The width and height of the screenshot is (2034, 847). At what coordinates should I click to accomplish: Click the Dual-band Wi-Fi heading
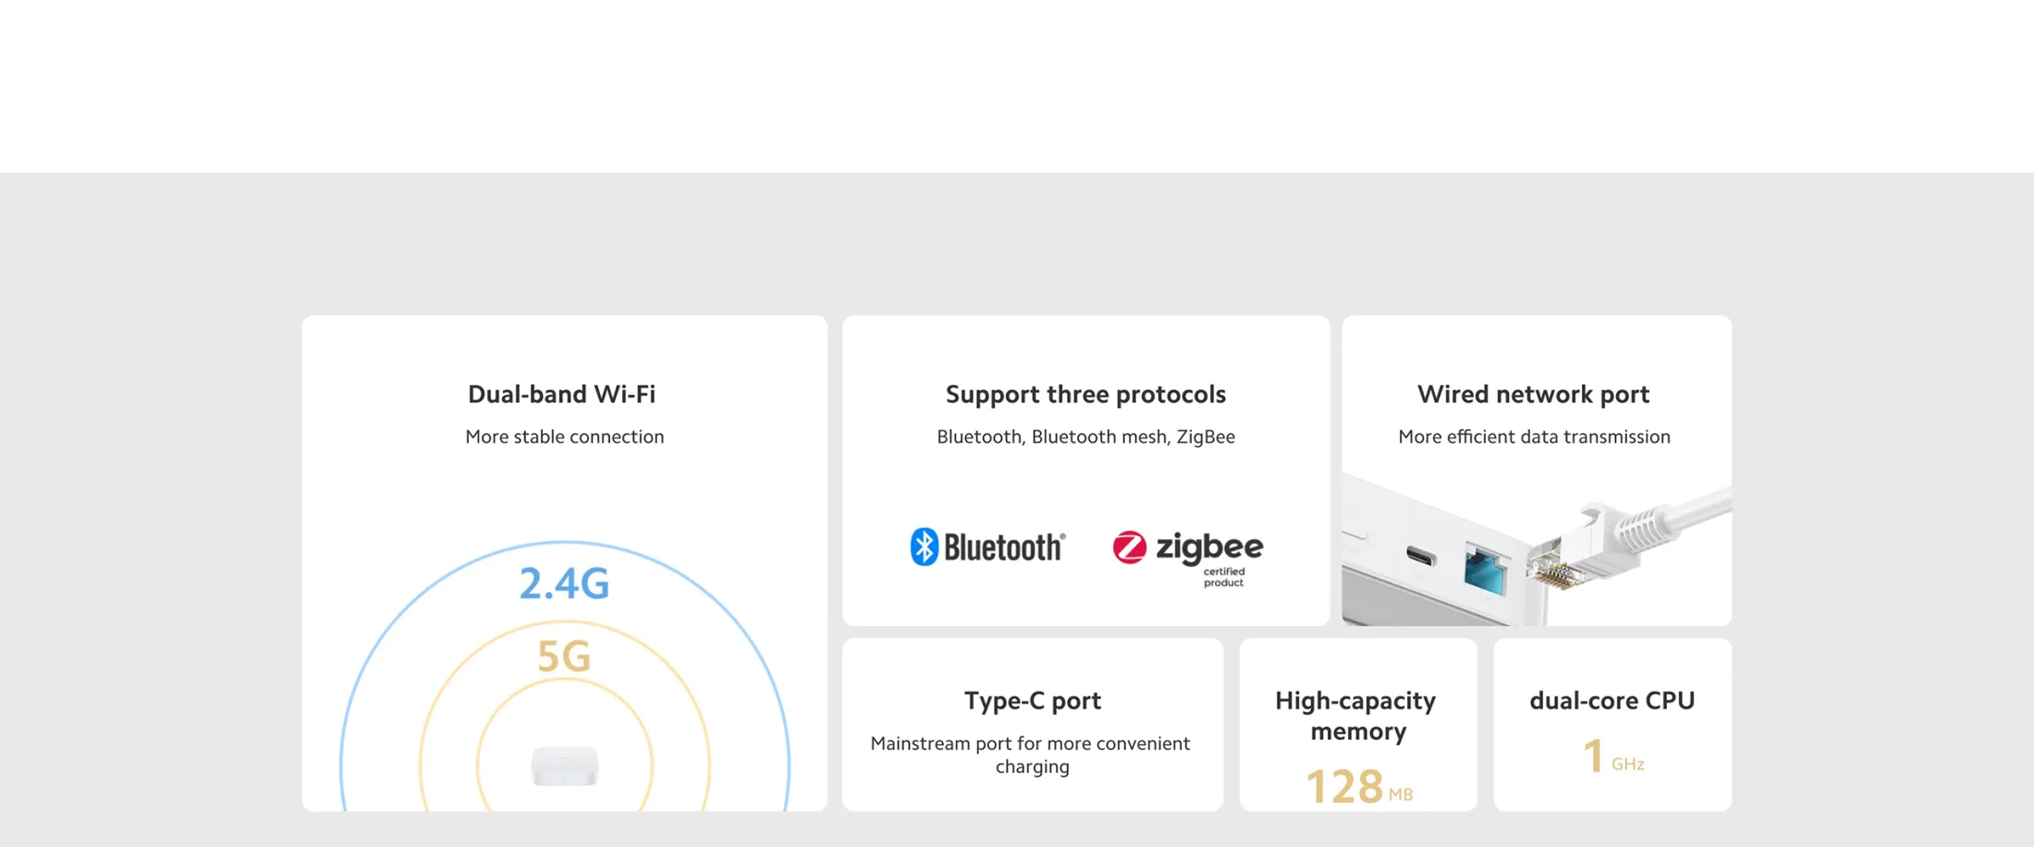pyautogui.click(x=562, y=394)
